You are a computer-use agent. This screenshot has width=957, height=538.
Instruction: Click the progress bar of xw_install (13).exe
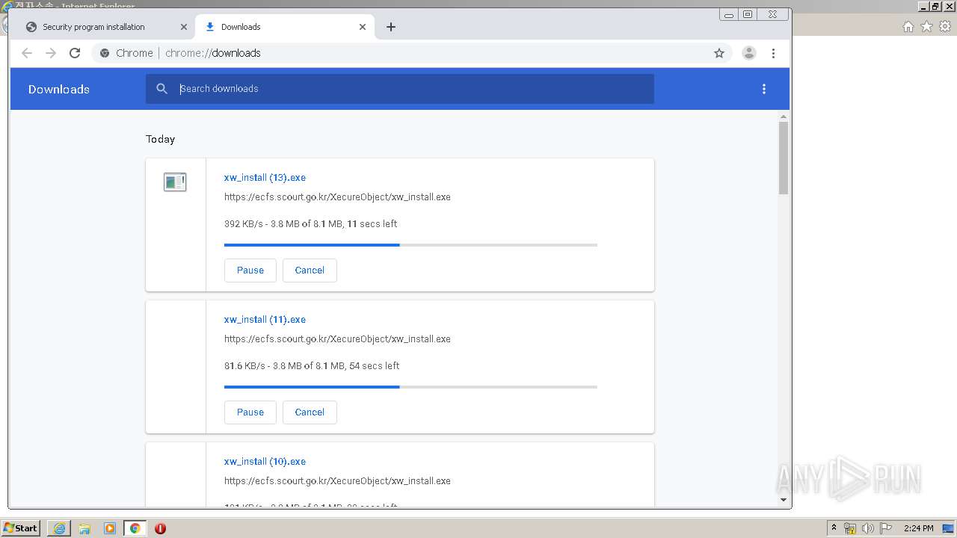[410, 245]
